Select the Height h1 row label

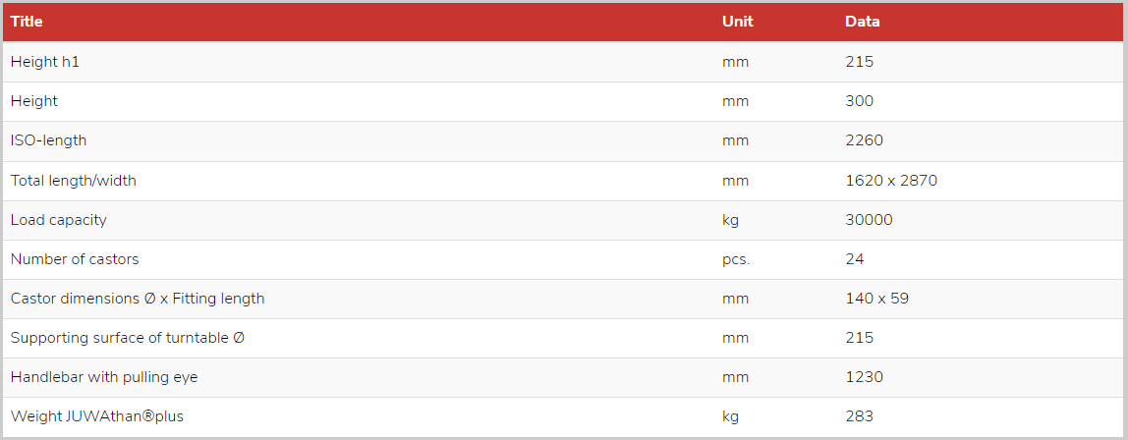tap(44, 62)
